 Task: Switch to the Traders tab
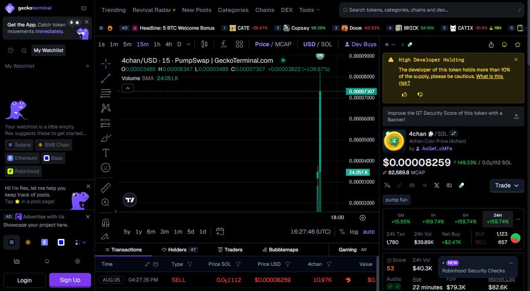tap(231, 249)
